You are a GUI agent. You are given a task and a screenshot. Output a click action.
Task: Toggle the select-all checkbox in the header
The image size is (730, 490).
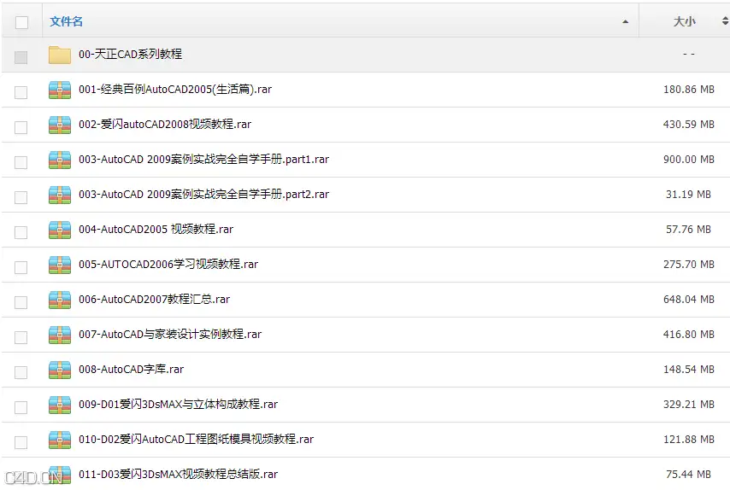(21, 22)
